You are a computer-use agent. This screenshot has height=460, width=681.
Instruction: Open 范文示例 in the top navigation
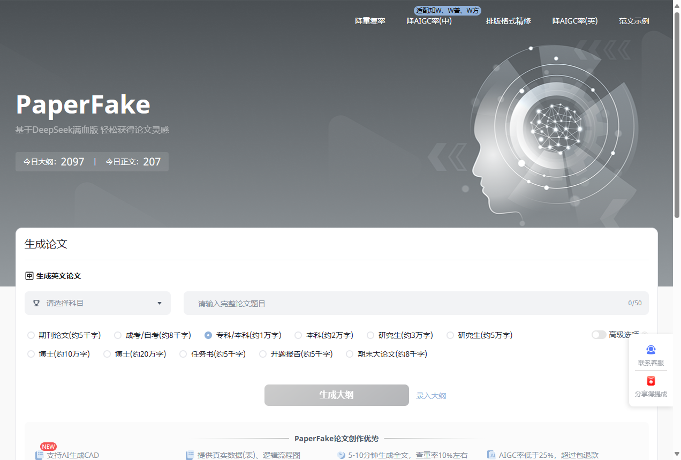pyautogui.click(x=634, y=21)
